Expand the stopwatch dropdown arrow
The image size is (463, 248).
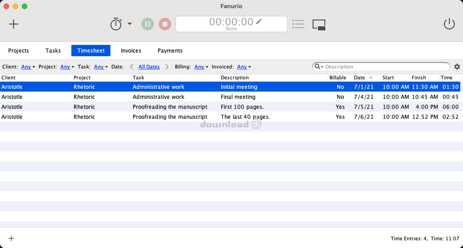pyautogui.click(x=129, y=24)
